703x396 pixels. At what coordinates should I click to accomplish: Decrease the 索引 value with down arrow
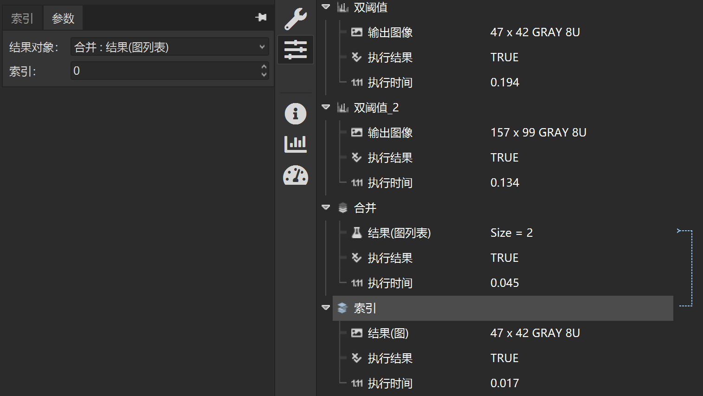click(264, 74)
